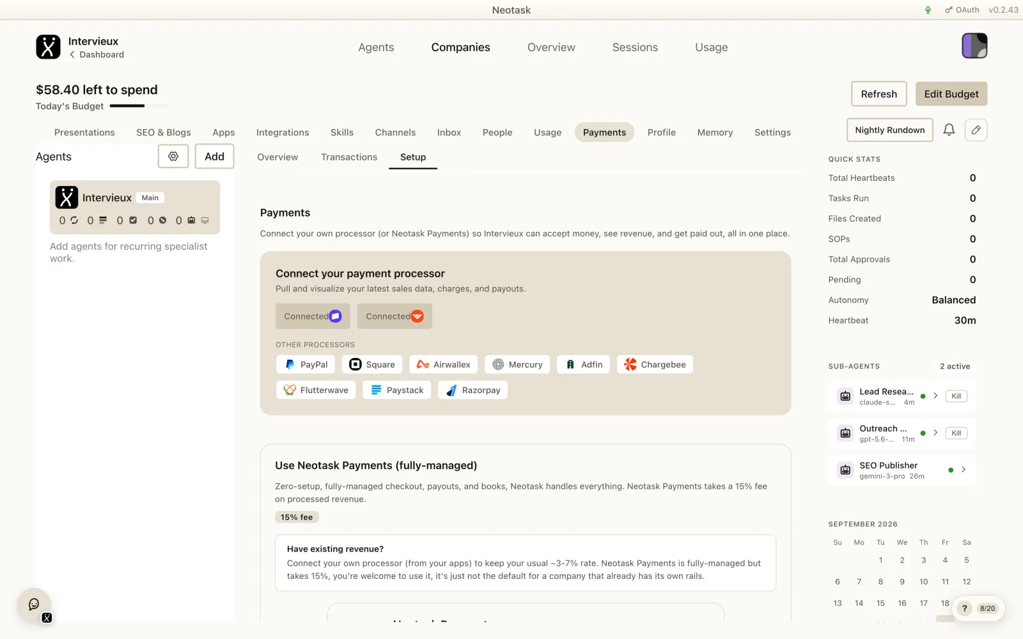1023x639 pixels.
Task: Click the Edit Budget button
Action: [x=951, y=94]
